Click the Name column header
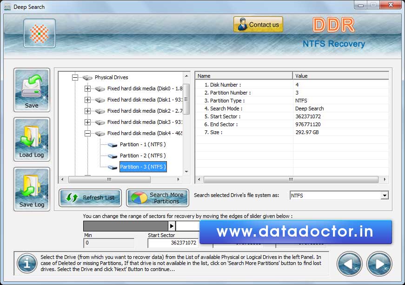Image resolution: width=405 pixels, height=285 pixels. tap(244, 76)
